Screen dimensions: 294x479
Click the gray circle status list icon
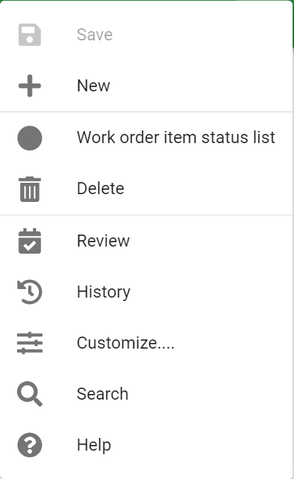[x=30, y=138]
